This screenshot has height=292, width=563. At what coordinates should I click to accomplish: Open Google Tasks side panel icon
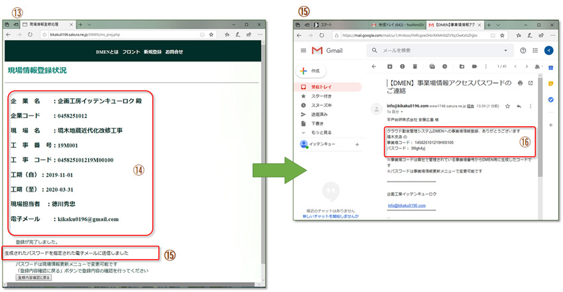(551, 100)
